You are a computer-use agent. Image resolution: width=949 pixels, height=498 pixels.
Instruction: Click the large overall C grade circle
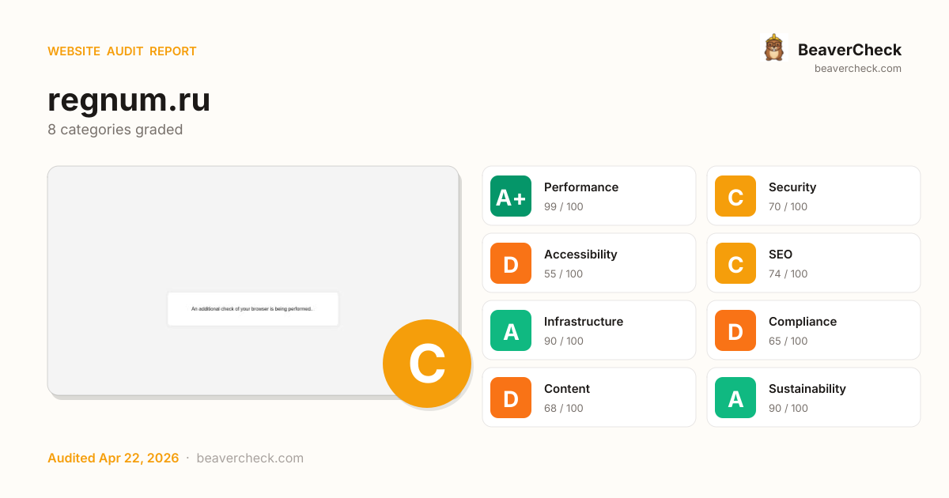(x=427, y=364)
